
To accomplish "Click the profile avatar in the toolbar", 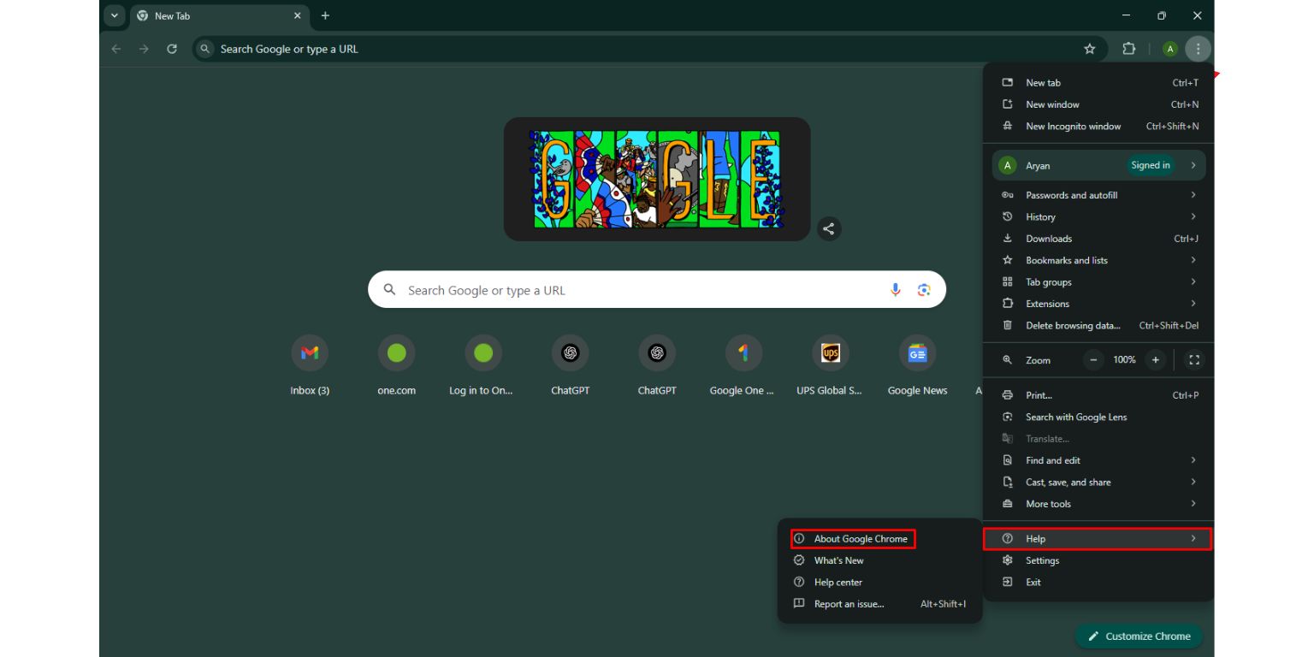I will [x=1169, y=49].
